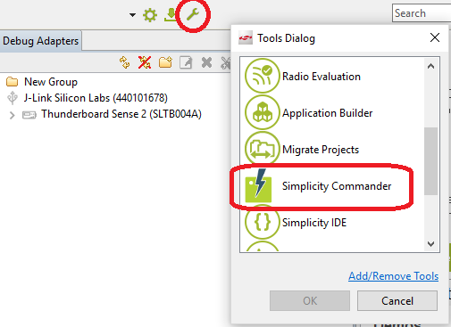The width and height of the screenshot is (451, 327).
Task: Expand the Thunderboard Sense 2 tree node
Action: (12, 115)
